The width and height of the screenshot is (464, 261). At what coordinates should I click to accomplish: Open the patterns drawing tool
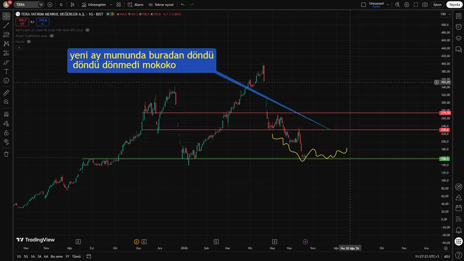pos(6,44)
